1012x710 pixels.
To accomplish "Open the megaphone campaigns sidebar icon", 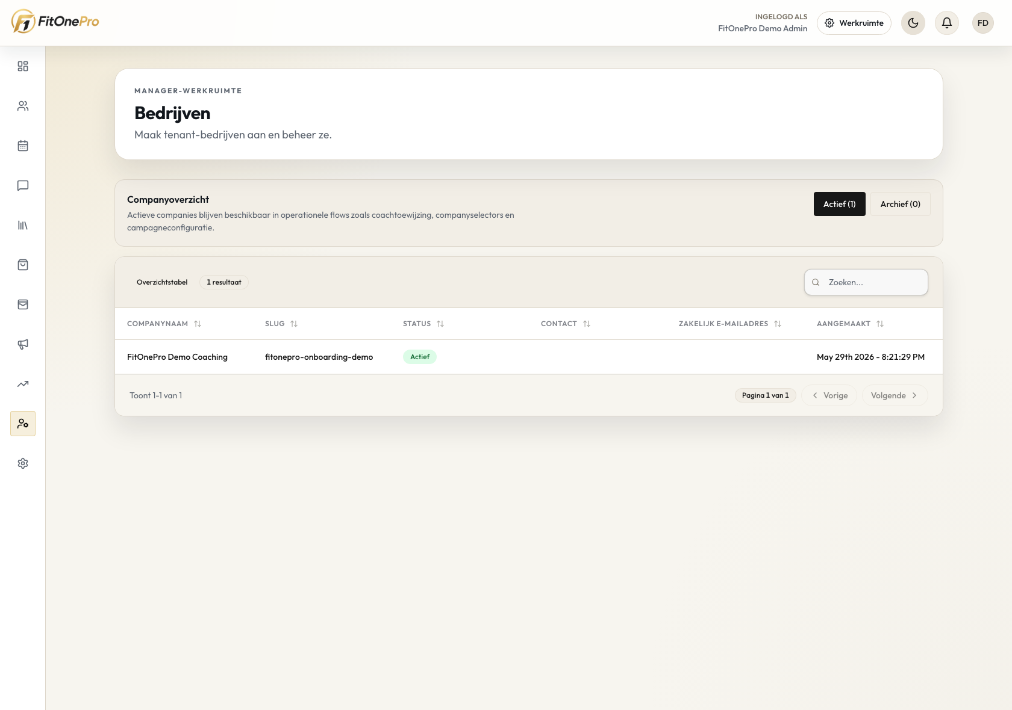I will [x=23, y=344].
